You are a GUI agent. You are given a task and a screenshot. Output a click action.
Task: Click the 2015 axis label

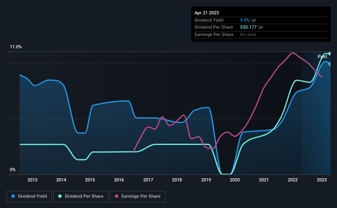pyautogui.click(x=90, y=180)
